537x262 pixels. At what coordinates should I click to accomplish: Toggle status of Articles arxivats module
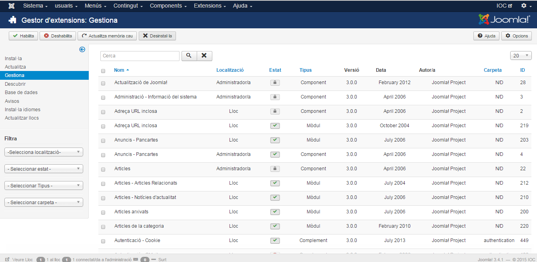[275, 212]
